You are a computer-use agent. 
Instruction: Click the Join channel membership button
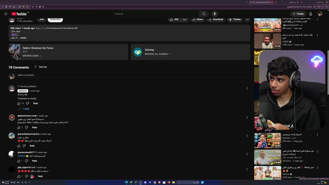point(42,19)
